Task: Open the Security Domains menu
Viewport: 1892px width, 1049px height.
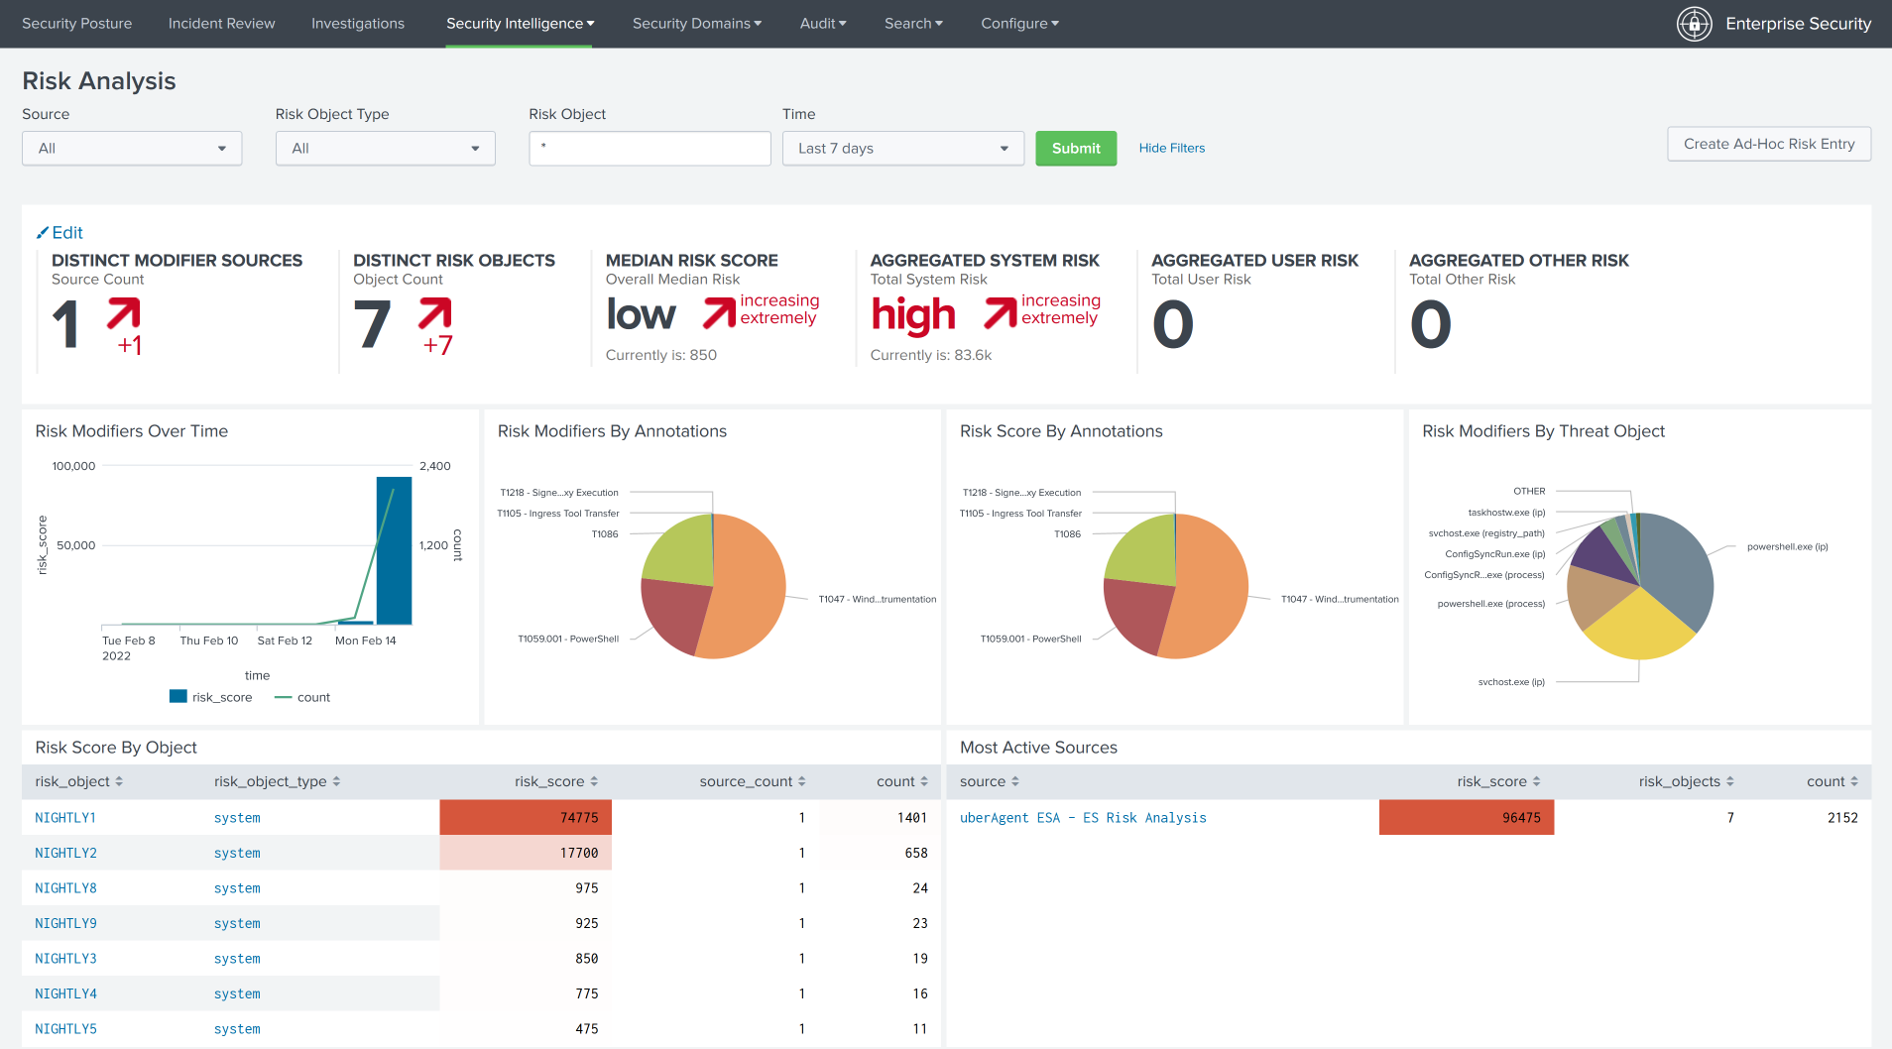Action: tap(697, 24)
